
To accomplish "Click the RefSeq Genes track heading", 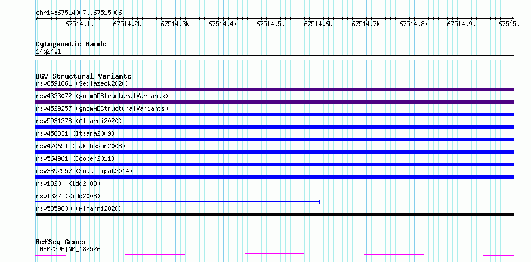I will 60,242.
